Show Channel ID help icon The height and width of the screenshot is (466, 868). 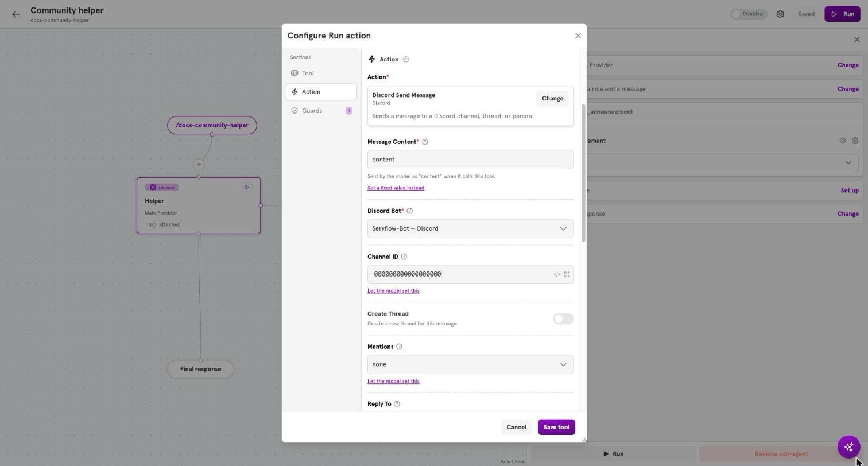tap(404, 257)
